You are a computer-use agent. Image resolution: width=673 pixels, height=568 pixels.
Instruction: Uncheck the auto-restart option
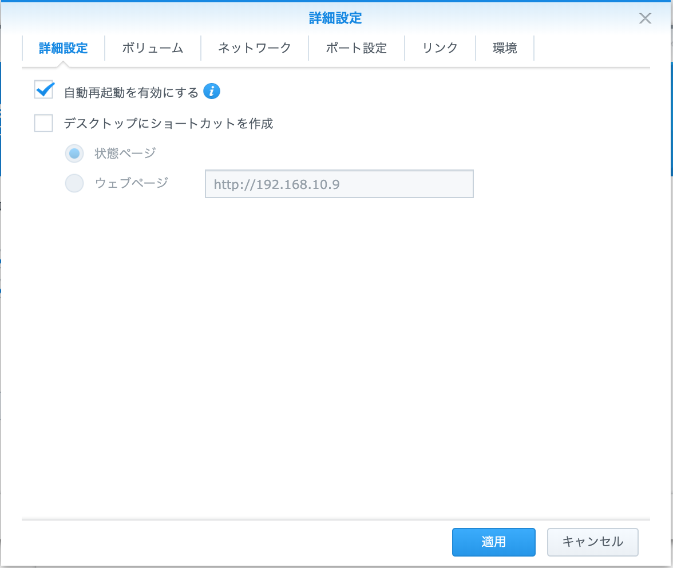(43, 89)
